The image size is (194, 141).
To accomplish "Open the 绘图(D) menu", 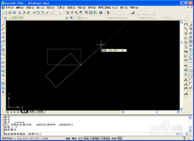I will tap(71, 8).
